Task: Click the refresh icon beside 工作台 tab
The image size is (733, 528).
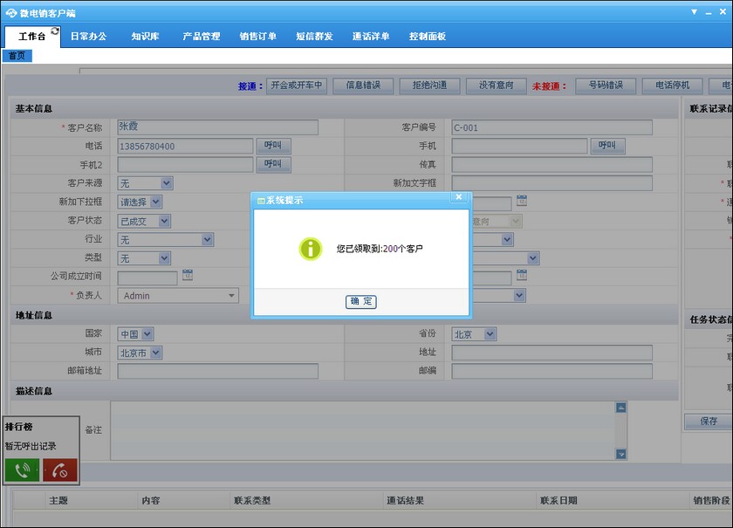Action: pos(56,31)
